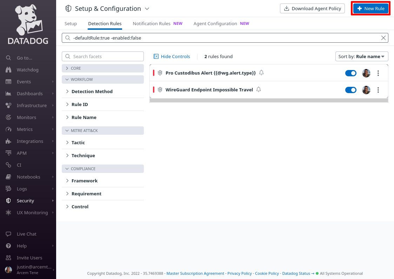Open three-dot menu for Pro Custodibus Alert
The width and height of the screenshot is (394, 279).
[378, 73]
